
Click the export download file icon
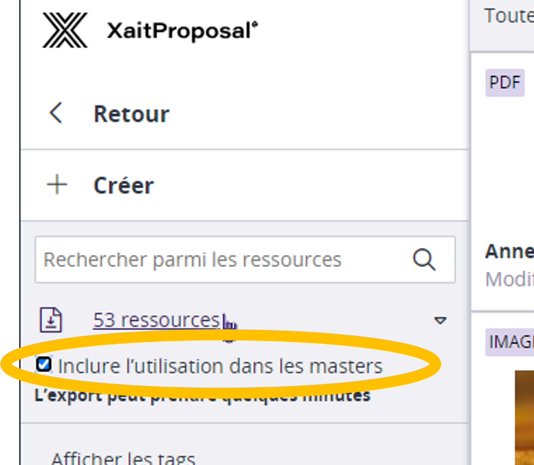coord(51,320)
